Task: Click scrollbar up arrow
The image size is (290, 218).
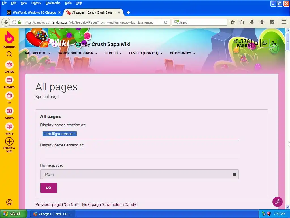Action: click(x=287, y=30)
